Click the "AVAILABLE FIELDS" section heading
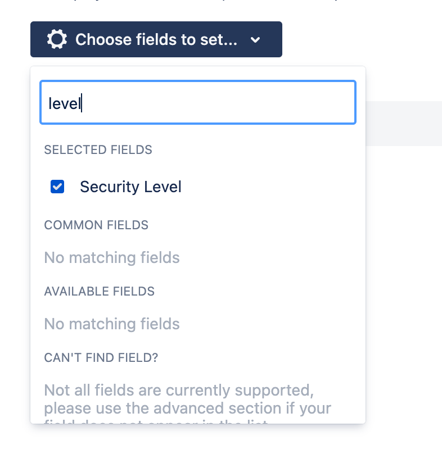Viewport: 442px width, 472px height. pos(99,292)
